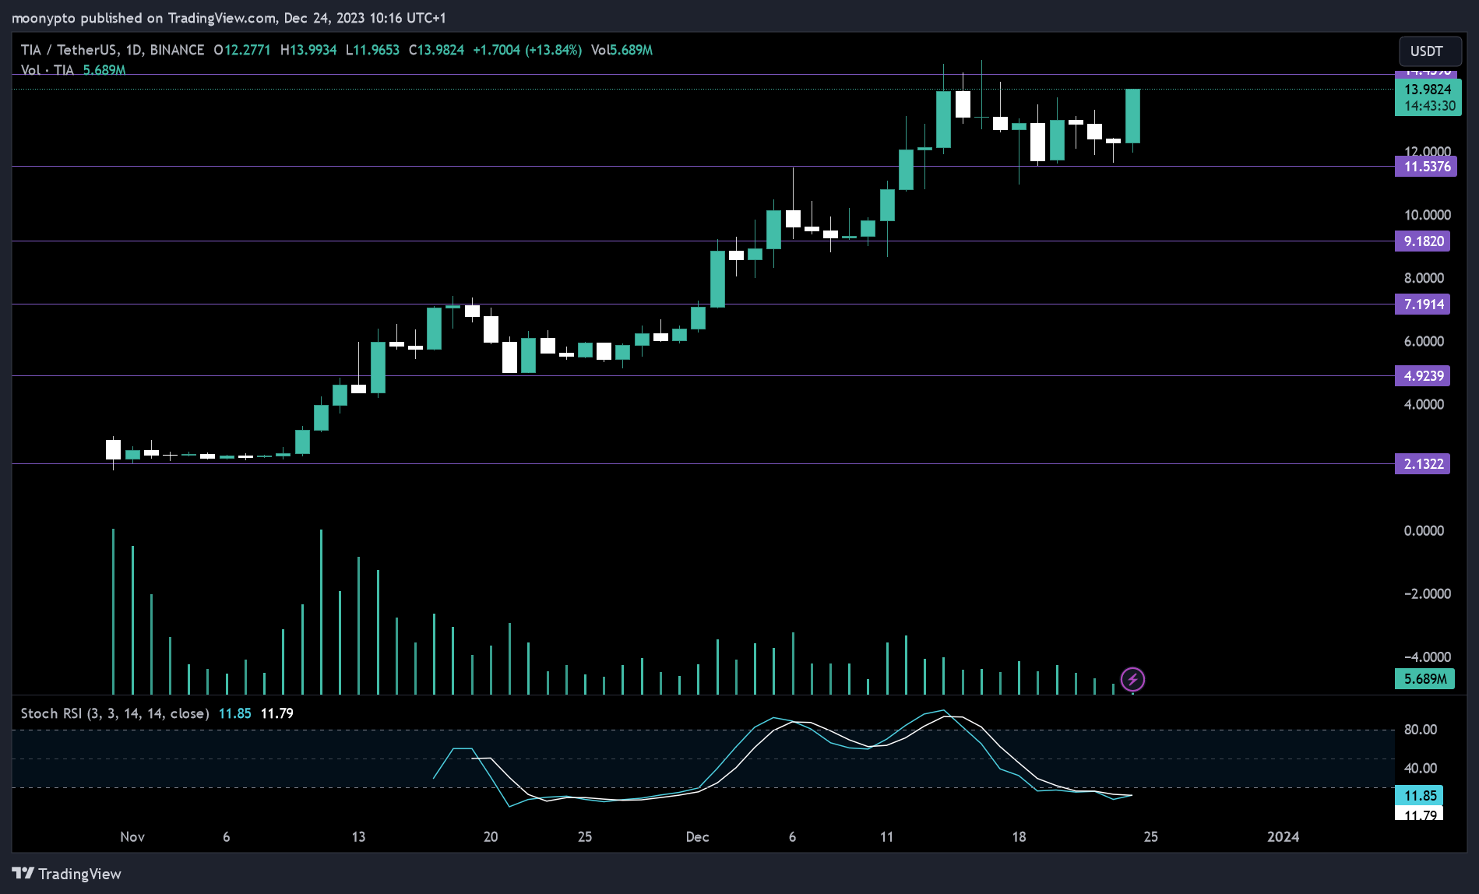Click the countdown timer 14:43:30 label
Image resolution: width=1479 pixels, height=894 pixels.
tap(1429, 106)
